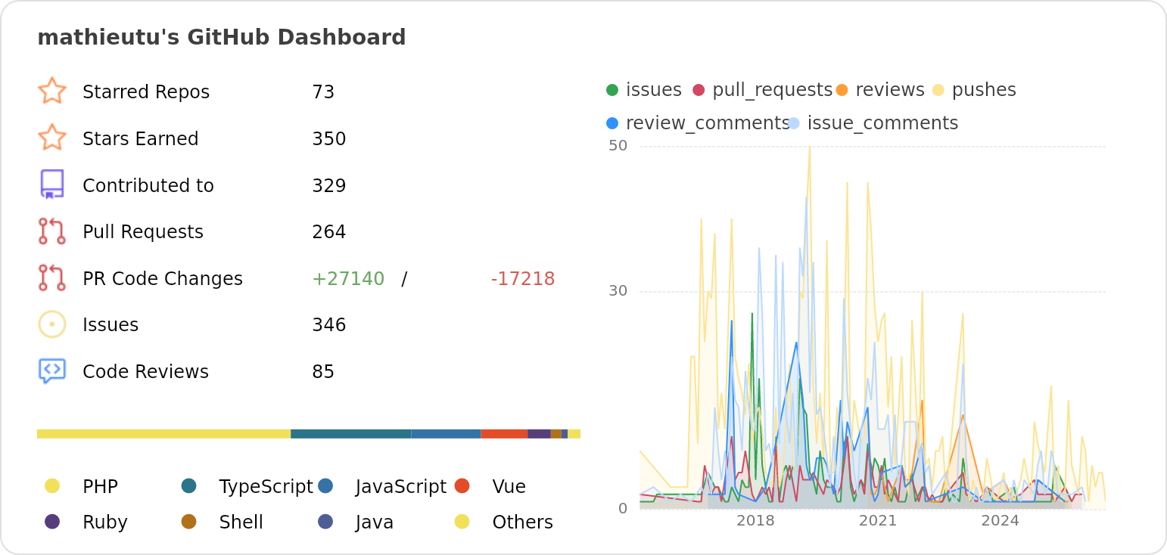Click the Starred Repos value 73

[x=323, y=92]
